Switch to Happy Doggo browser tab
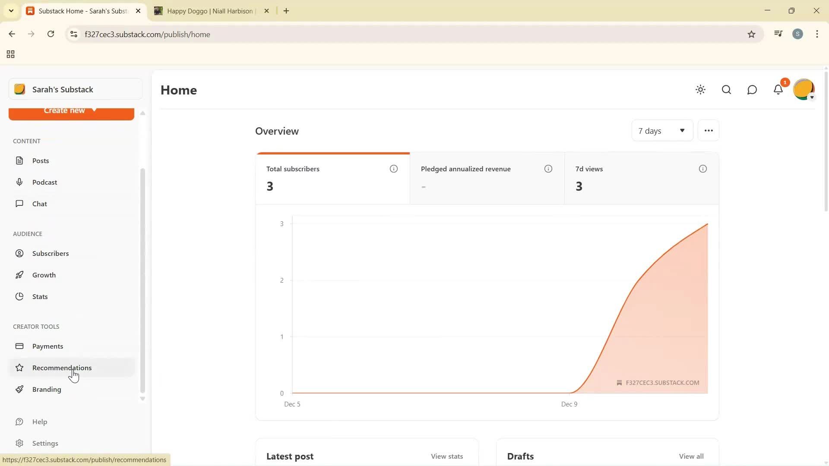Image resolution: width=829 pixels, height=466 pixels. pos(210,11)
